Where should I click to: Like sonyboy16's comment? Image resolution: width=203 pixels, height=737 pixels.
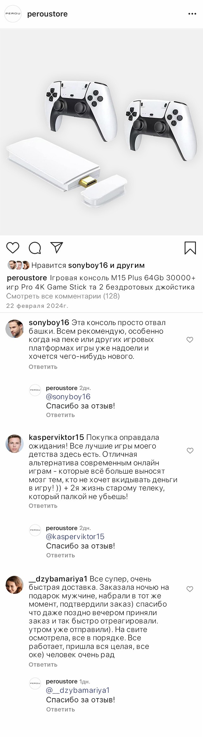(x=190, y=340)
